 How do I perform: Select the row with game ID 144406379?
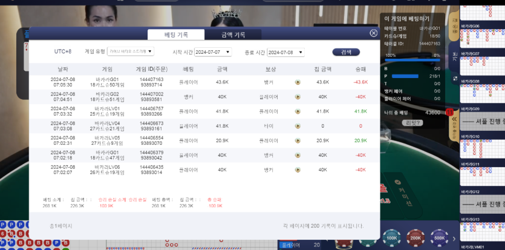click(204, 156)
